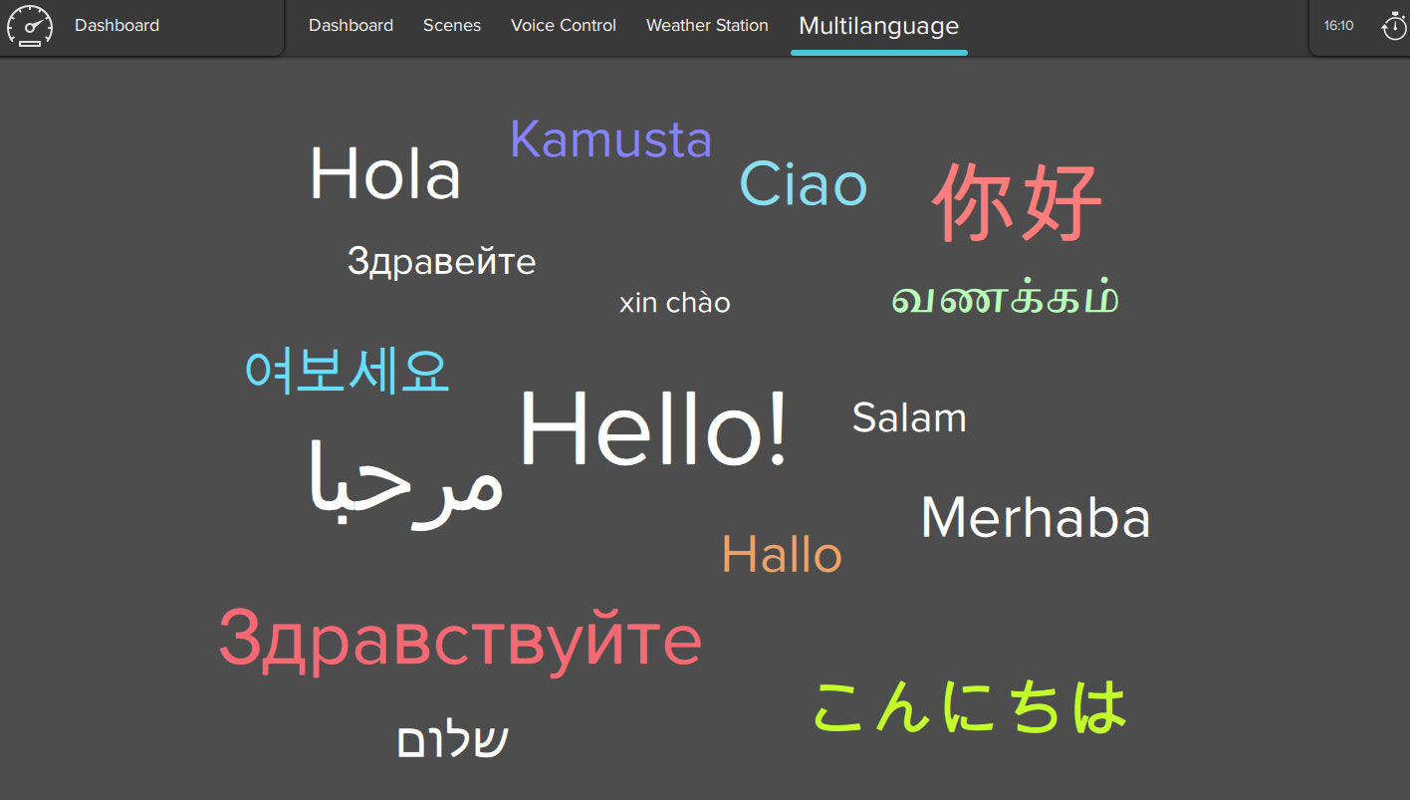Select the Multilanguage tab
Screen dimensions: 1410x800
[879, 27]
